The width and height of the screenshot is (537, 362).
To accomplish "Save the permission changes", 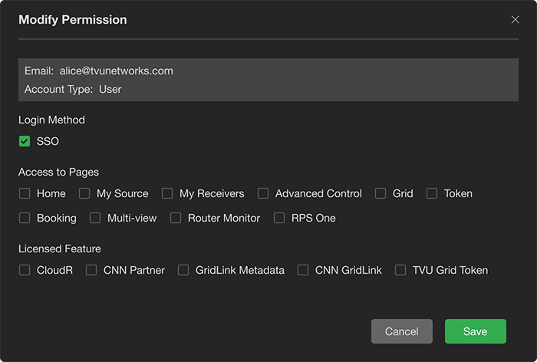I will click(x=476, y=331).
